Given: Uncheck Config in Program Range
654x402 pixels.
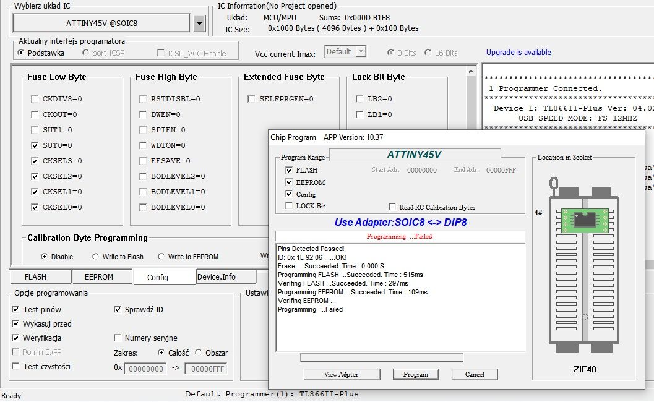Looking at the screenshot, I should (x=288, y=194).
